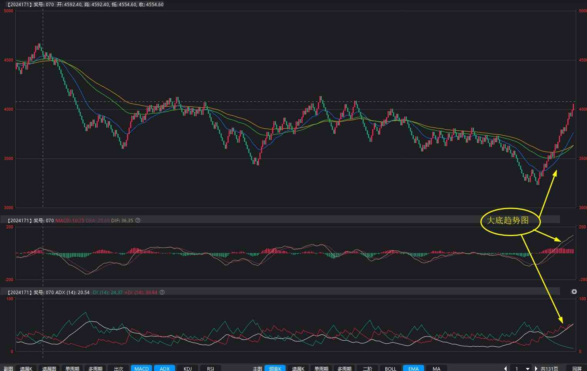Click the 同屏 button
The image size is (587, 371).
577,368
